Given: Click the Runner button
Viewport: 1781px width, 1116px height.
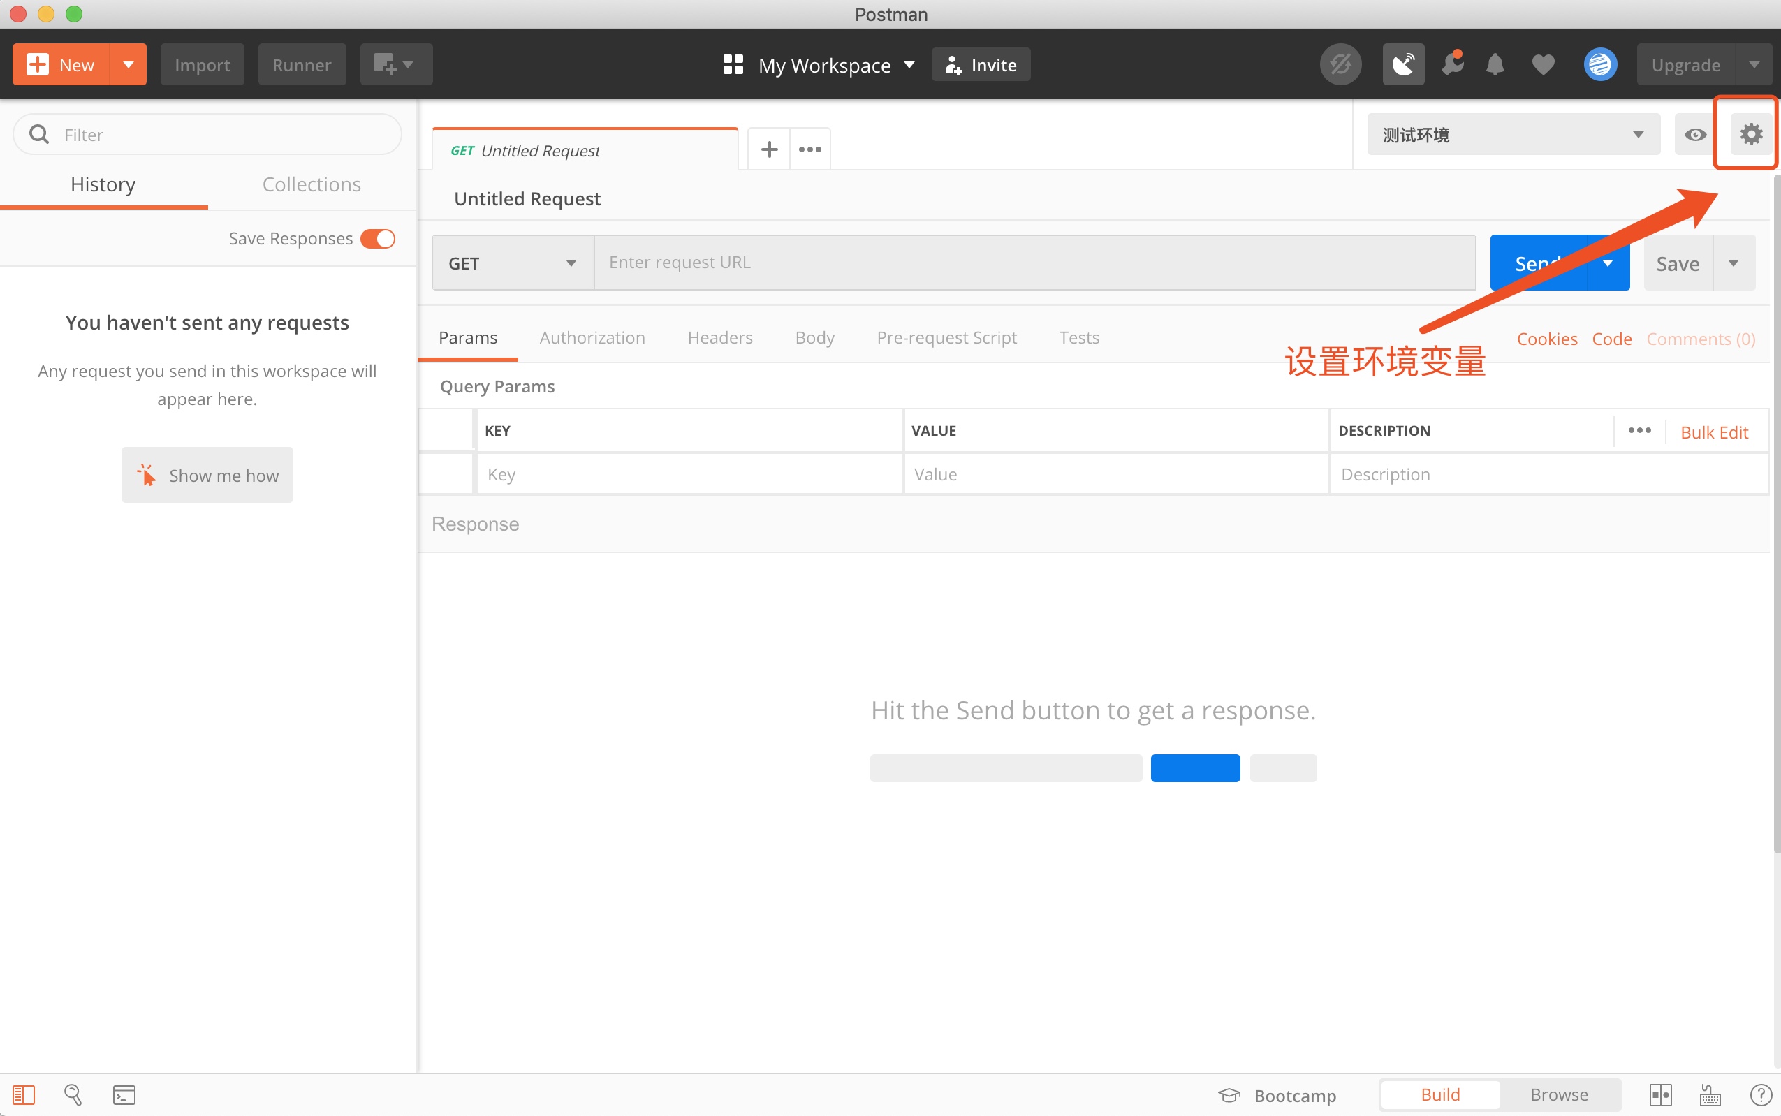Looking at the screenshot, I should point(302,64).
